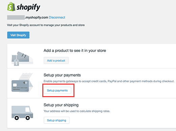Viewport: 176px width, 131px height.
Task: Click the 'Setup your shipping' heading
Action: 61,105
